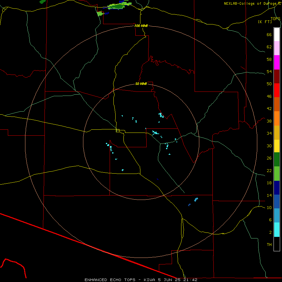Click the legend value 46

[x=269, y=97]
